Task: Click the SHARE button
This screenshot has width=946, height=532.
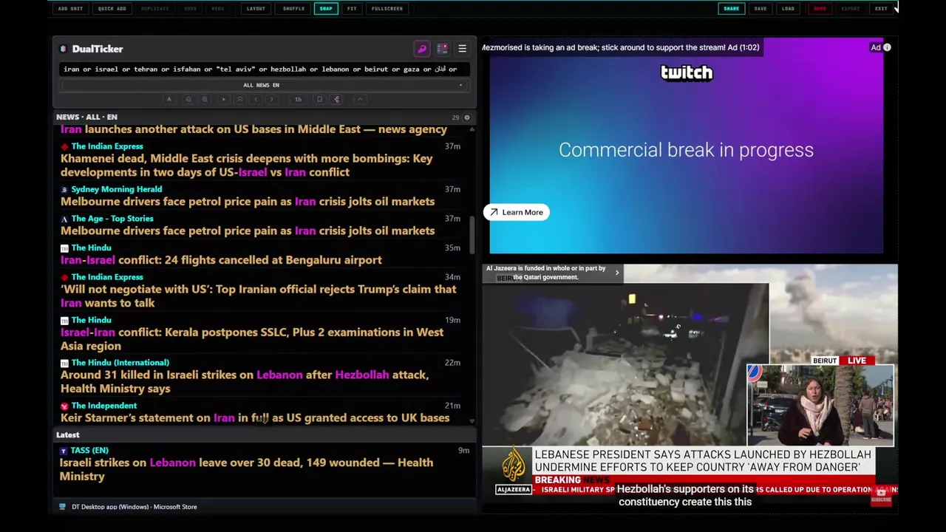Action: (x=731, y=9)
